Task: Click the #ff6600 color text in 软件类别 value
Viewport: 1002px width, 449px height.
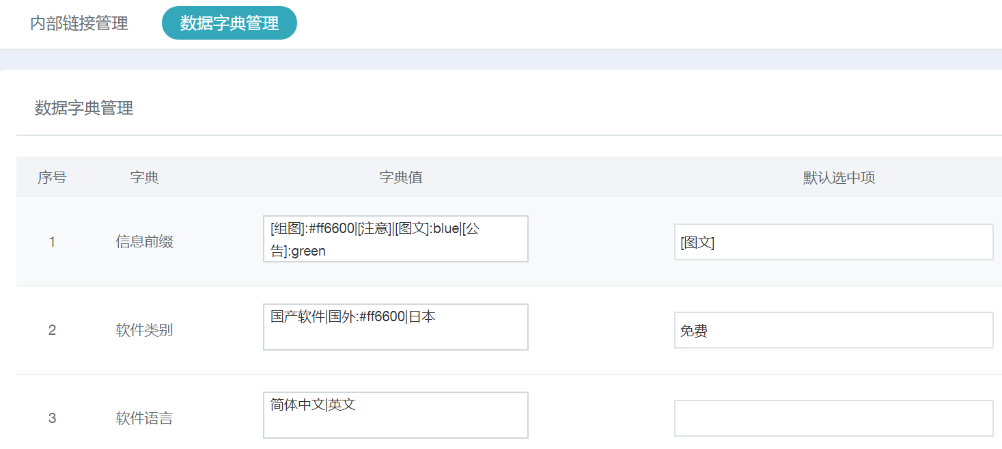Action: pos(382,317)
